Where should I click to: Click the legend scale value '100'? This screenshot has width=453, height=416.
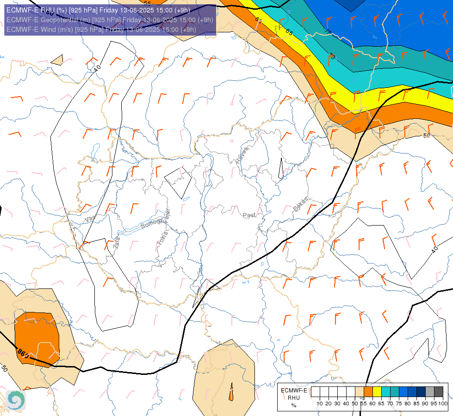click(443, 404)
